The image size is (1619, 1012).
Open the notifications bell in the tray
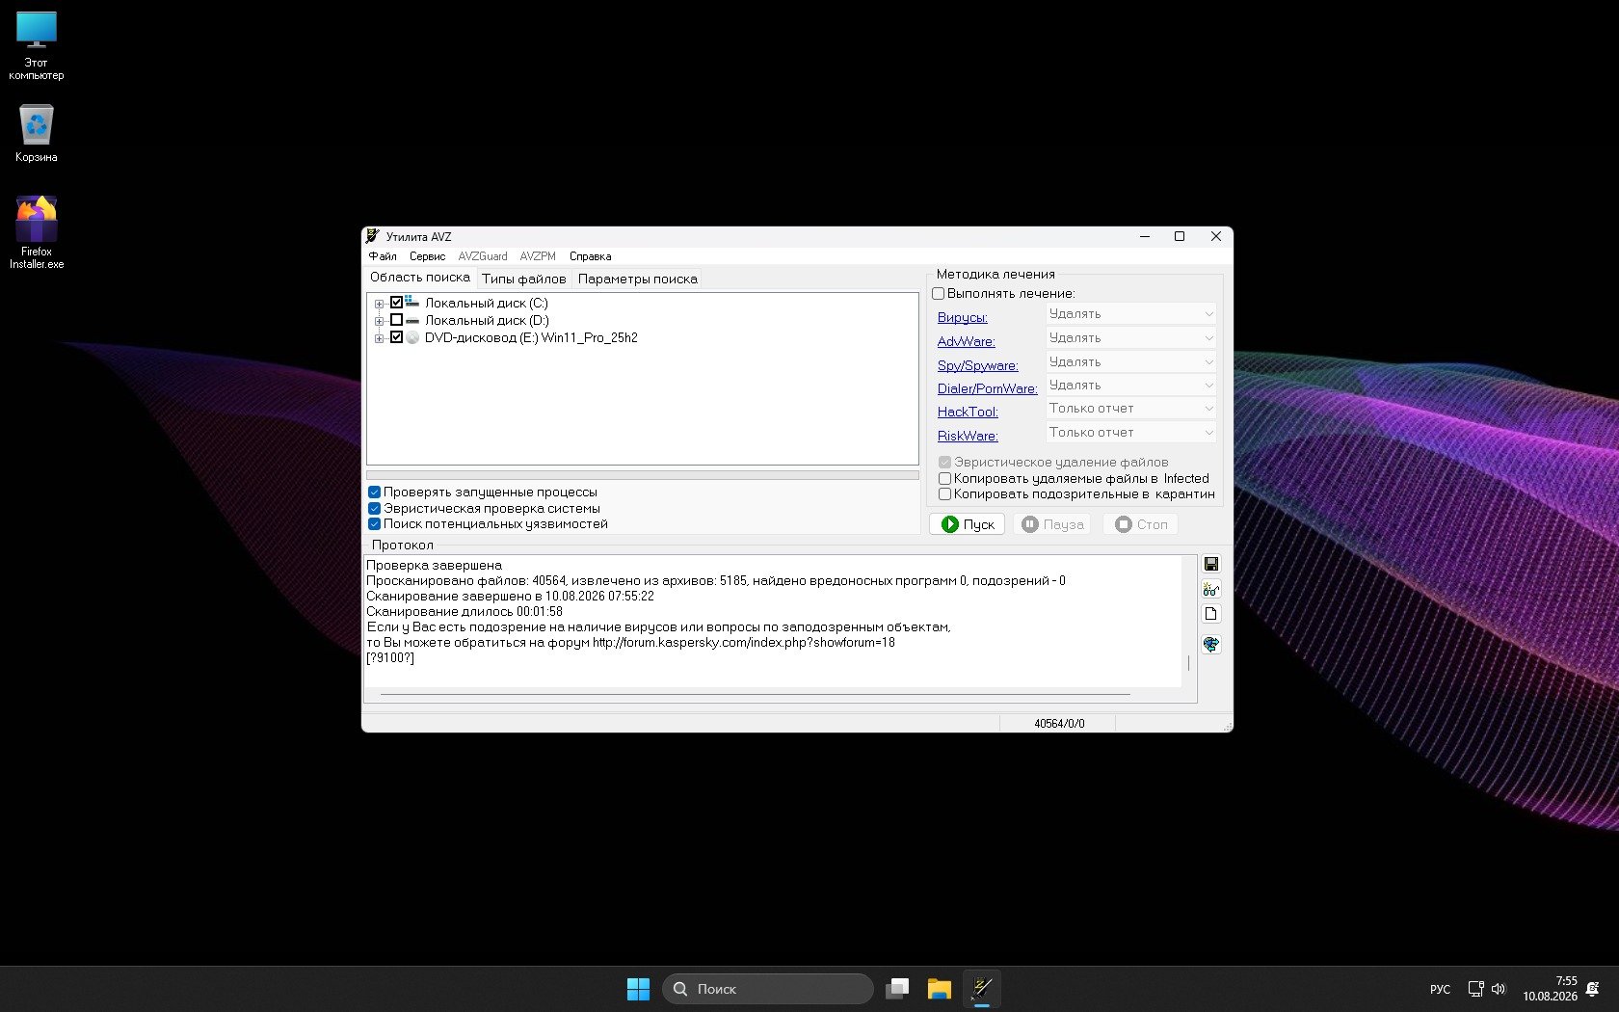tap(1593, 989)
